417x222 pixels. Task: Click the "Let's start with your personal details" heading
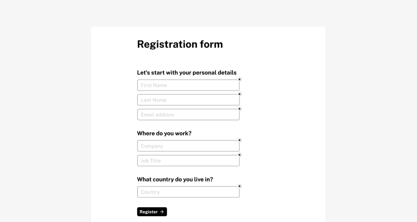[187, 72]
